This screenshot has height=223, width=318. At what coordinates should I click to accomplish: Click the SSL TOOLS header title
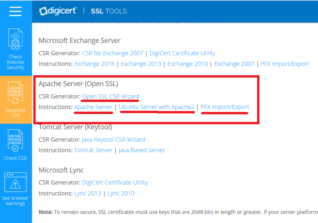(109, 11)
